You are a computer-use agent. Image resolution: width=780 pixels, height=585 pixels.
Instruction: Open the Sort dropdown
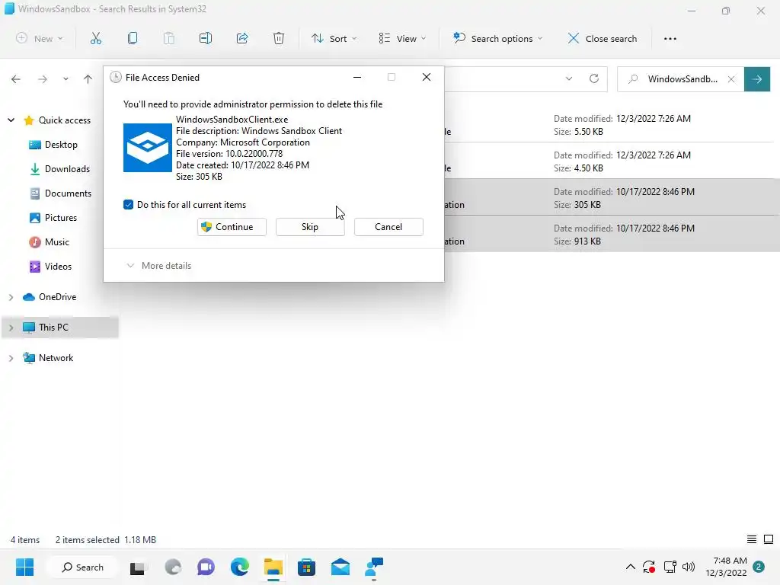click(x=334, y=38)
